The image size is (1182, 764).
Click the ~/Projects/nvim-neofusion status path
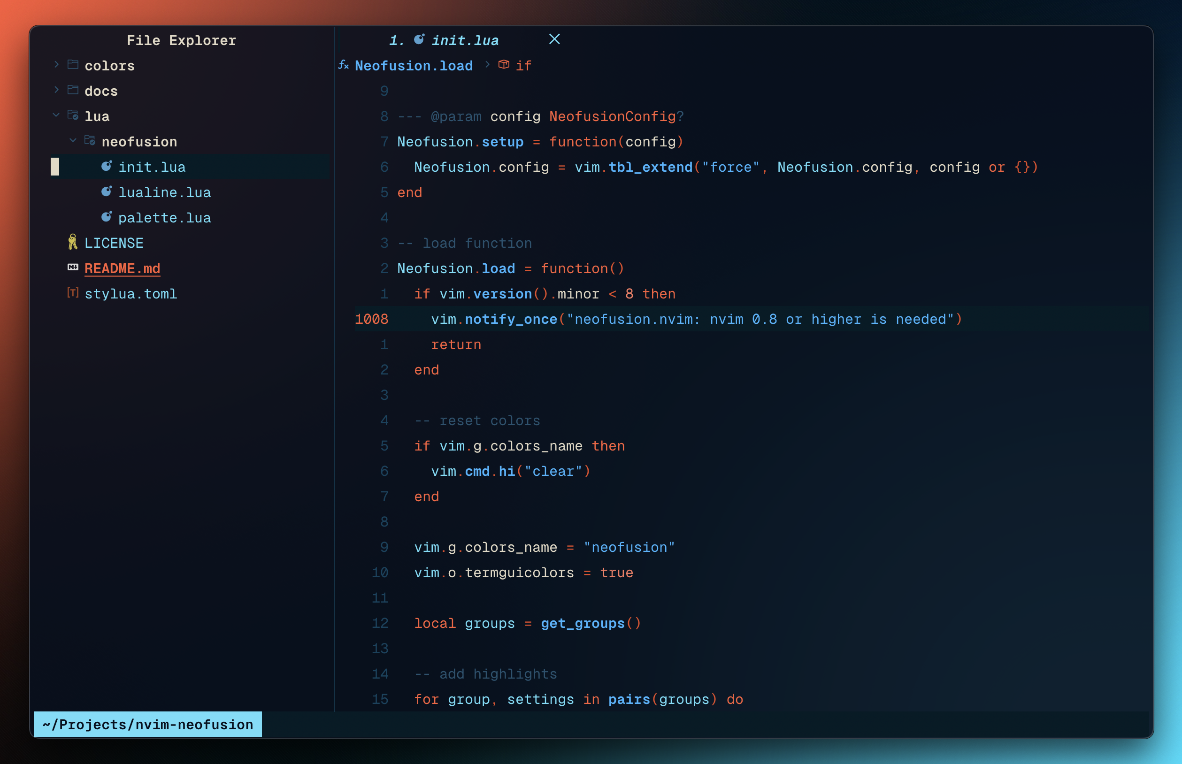[x=148, y=724]
